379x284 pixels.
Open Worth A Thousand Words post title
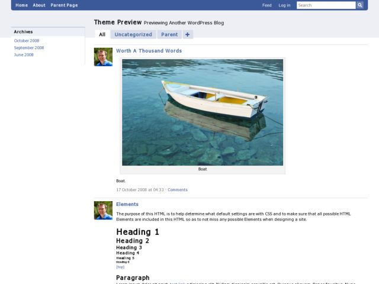point(149,51)
